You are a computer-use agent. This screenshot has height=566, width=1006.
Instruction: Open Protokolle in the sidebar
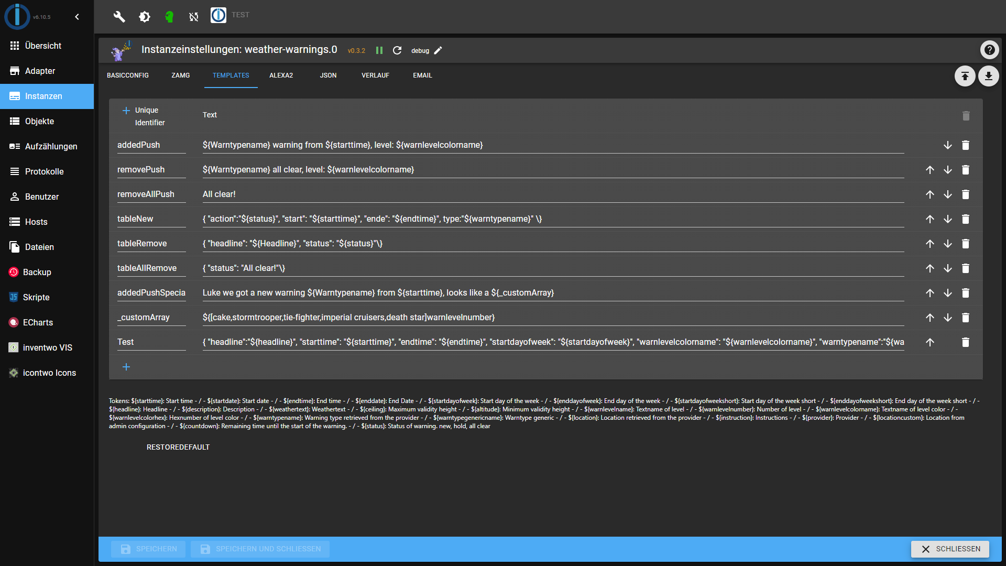pyautogui.click(x=47, y=172)
